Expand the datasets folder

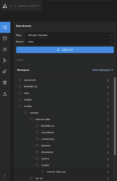(x=46, y=146)
